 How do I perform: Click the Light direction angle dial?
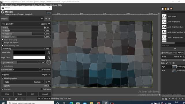(x=49, y=62)
